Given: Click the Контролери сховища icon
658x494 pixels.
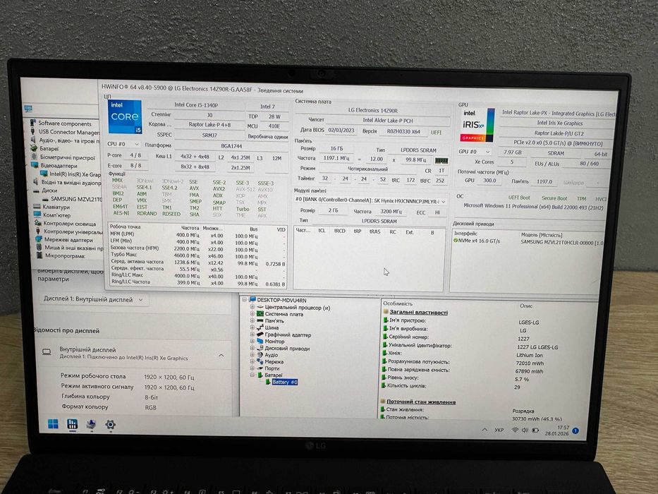Looking at the screenshot, I should (x=38, y=223).
